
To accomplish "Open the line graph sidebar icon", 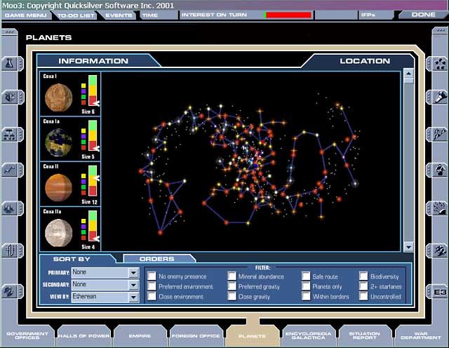I will (x=11, y=170).
